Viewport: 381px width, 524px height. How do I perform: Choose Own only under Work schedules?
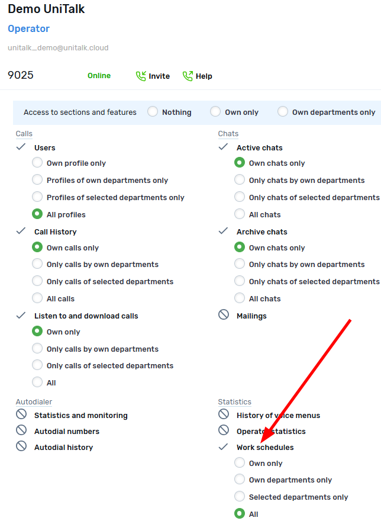click(x=240, y=463)
